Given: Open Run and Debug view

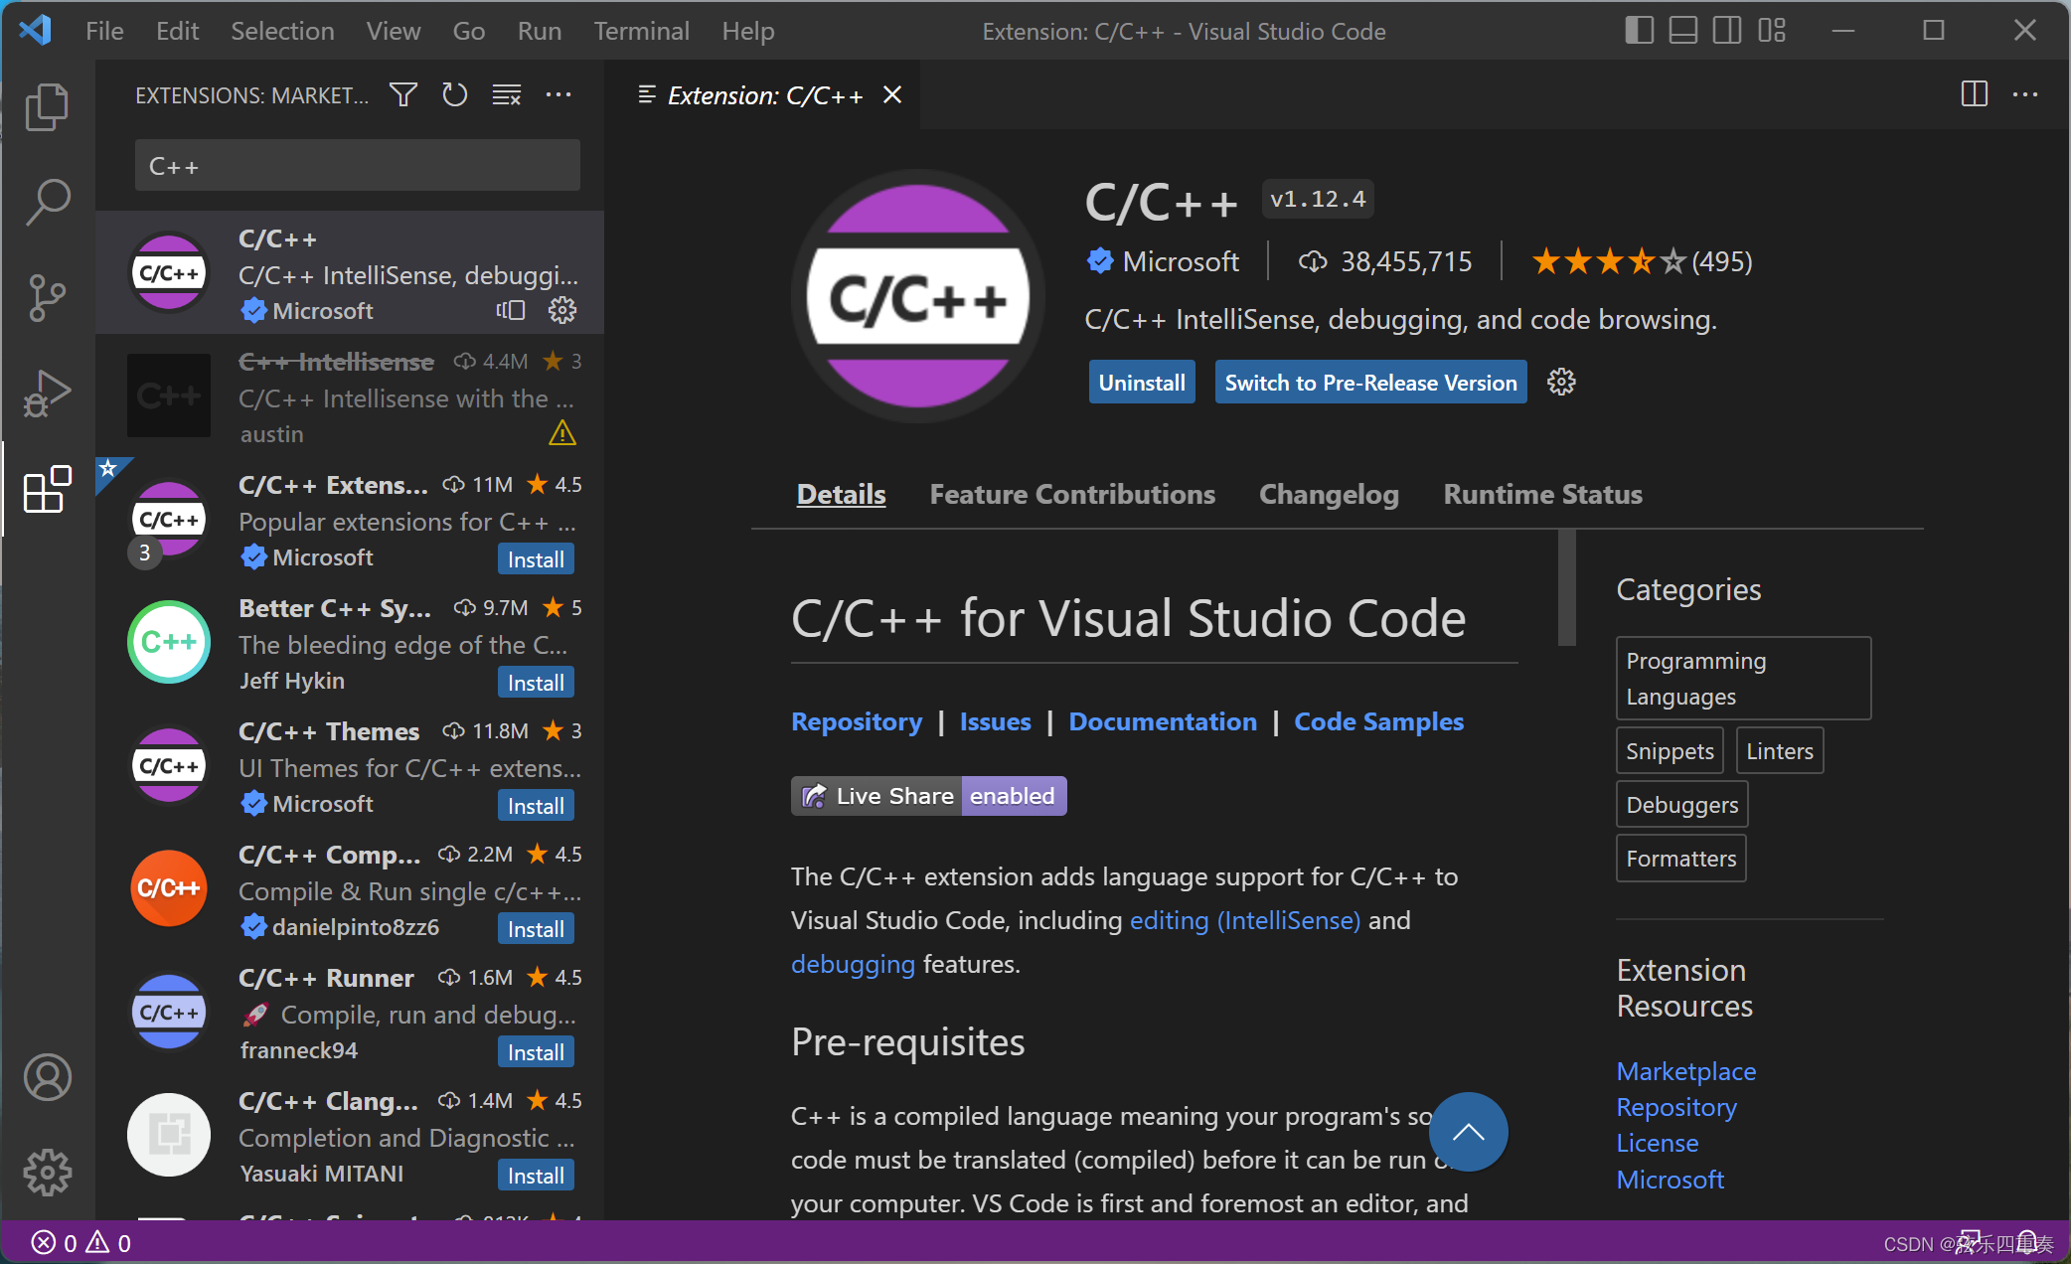Looking at the screenshot, I should tap(47, 394).
